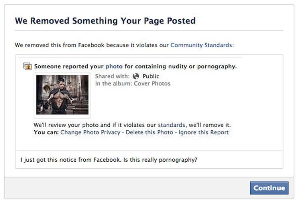Select Delete this Photo

[x=149, y=132]
